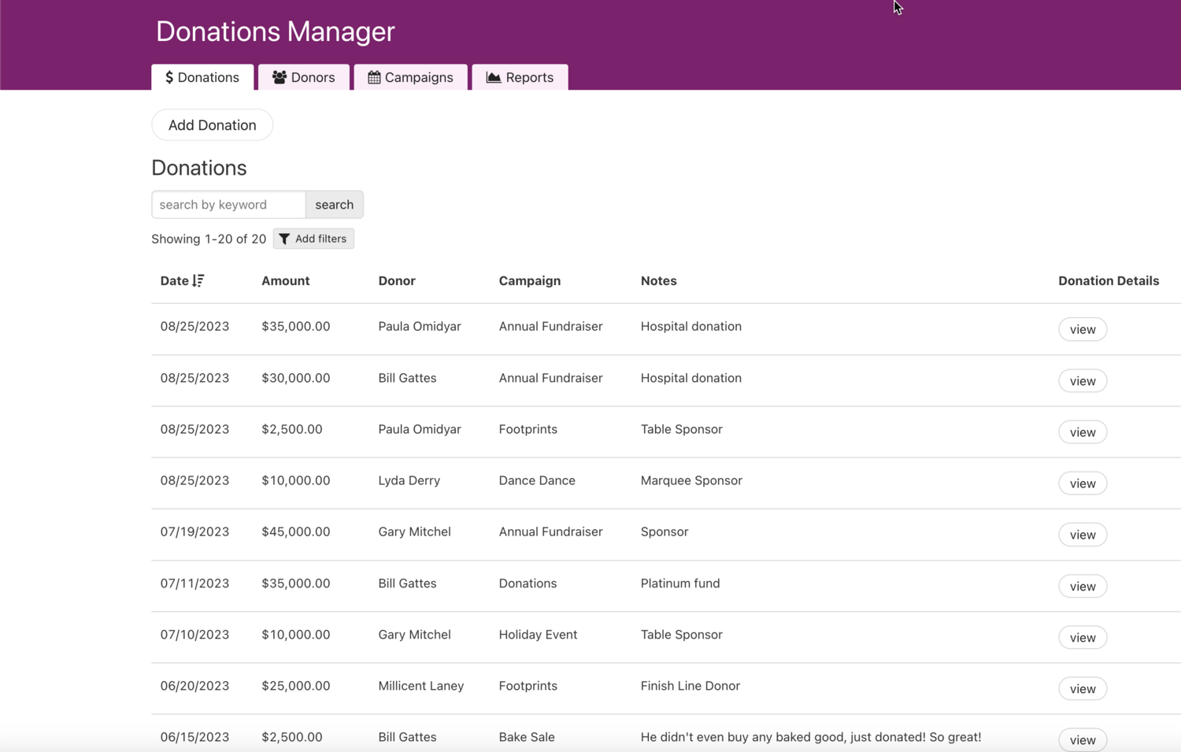The height and width of the screenshot is (752, 1181).
Task: Click the funnel icon beside Add filters
Action: [x=286, y=239]
